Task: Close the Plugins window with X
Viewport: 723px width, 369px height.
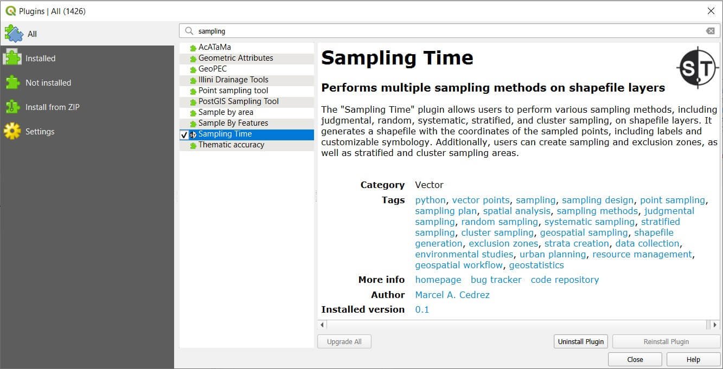Action: [x=711, y=11]
